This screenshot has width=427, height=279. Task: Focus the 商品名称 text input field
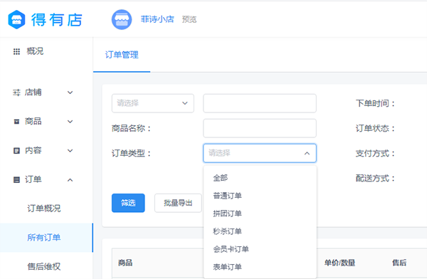pos(260,128)
